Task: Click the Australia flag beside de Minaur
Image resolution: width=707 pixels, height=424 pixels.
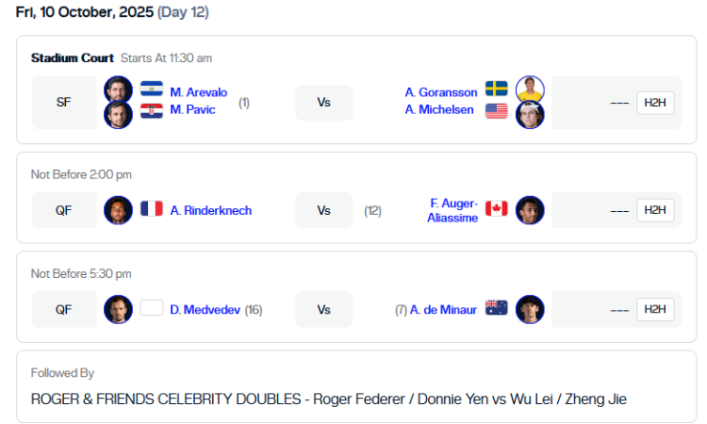Action: (x=496, y=308)
